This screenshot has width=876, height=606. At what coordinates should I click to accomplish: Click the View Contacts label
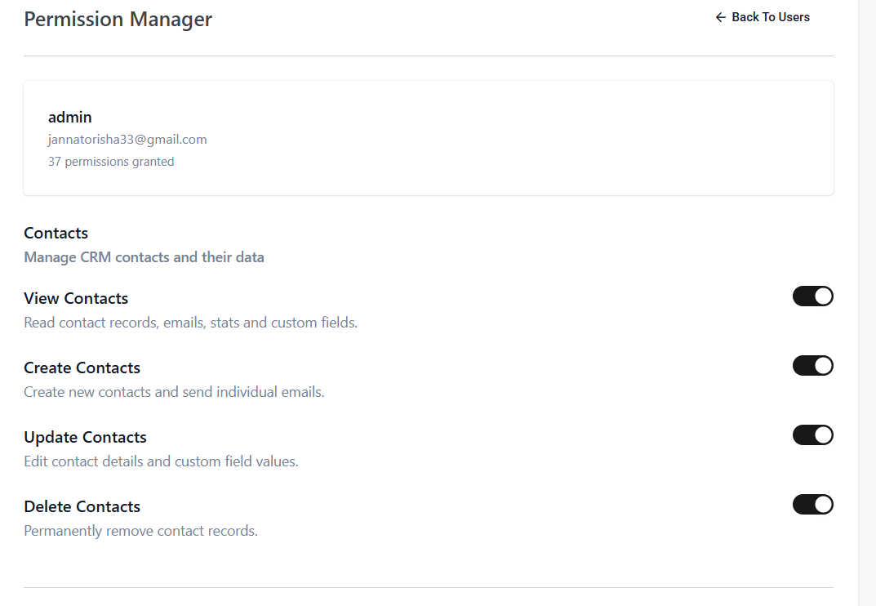[x=76, y=299]
